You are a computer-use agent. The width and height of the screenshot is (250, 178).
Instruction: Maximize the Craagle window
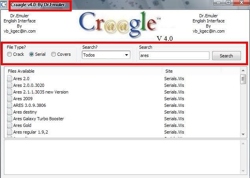[228, 3]
